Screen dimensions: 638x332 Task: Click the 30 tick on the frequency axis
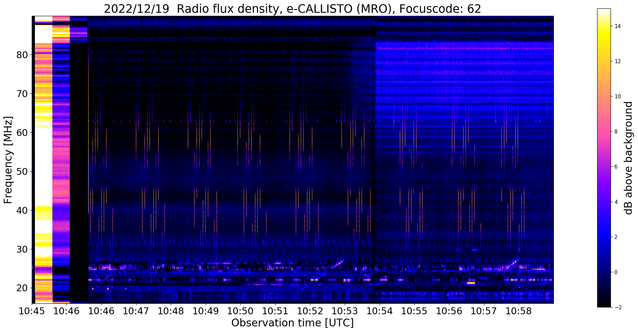[22, 249]
